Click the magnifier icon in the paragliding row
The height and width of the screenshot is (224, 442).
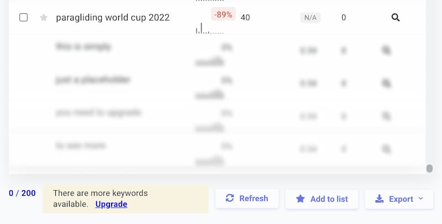[x=396, y=18]
